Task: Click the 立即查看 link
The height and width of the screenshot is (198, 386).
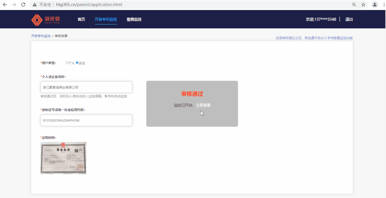Action: click(x=203, y=105)
